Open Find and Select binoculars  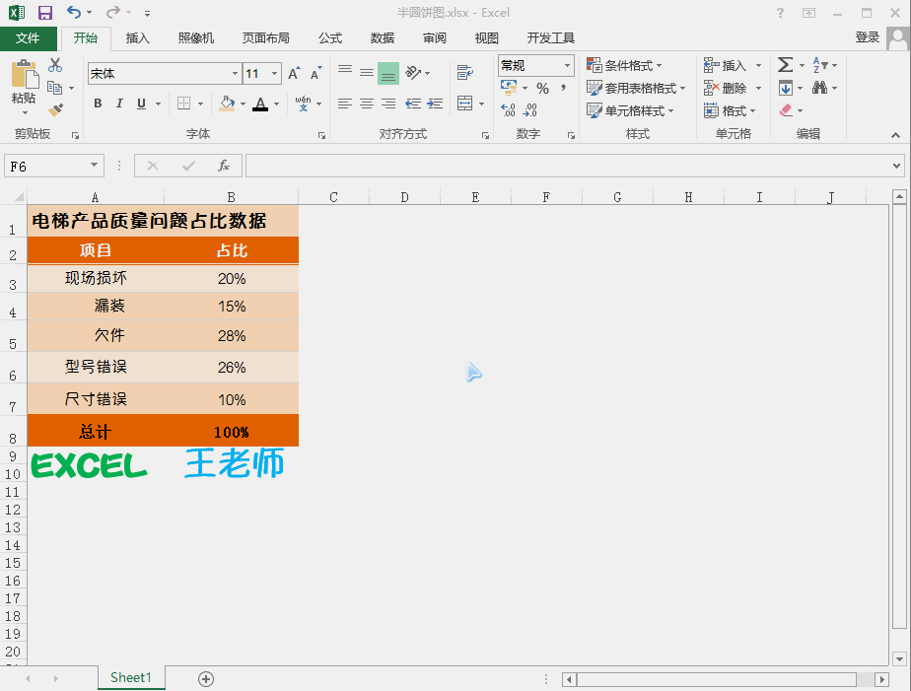(x=825, y=88)
